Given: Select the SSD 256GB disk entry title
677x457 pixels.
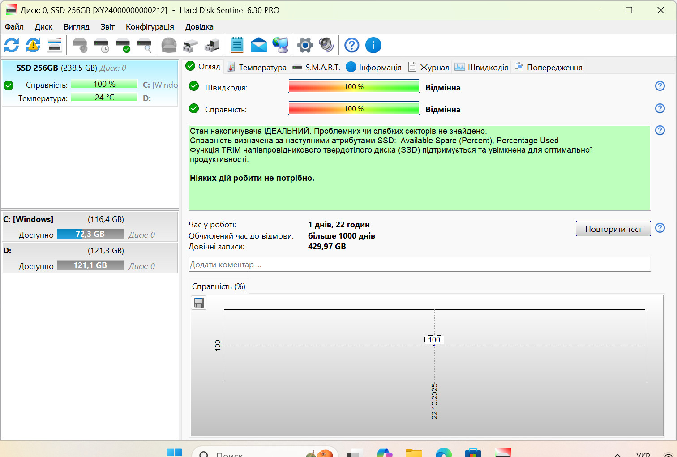Looking at the screenshot, I should [37, 68].
